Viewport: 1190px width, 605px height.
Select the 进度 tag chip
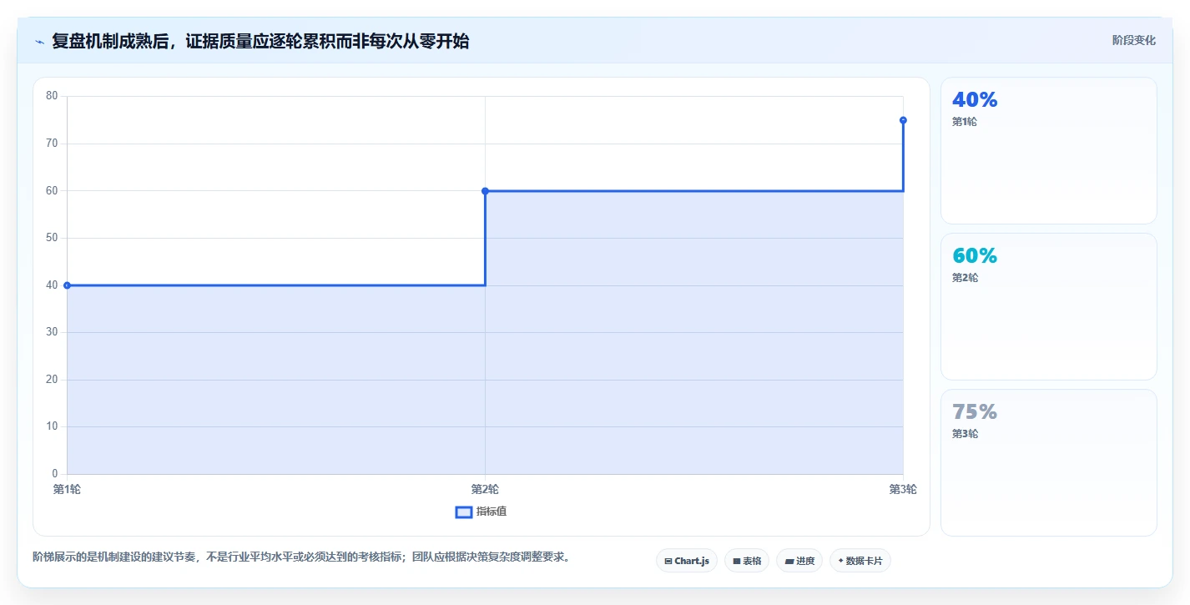click(x=799, y=561)
